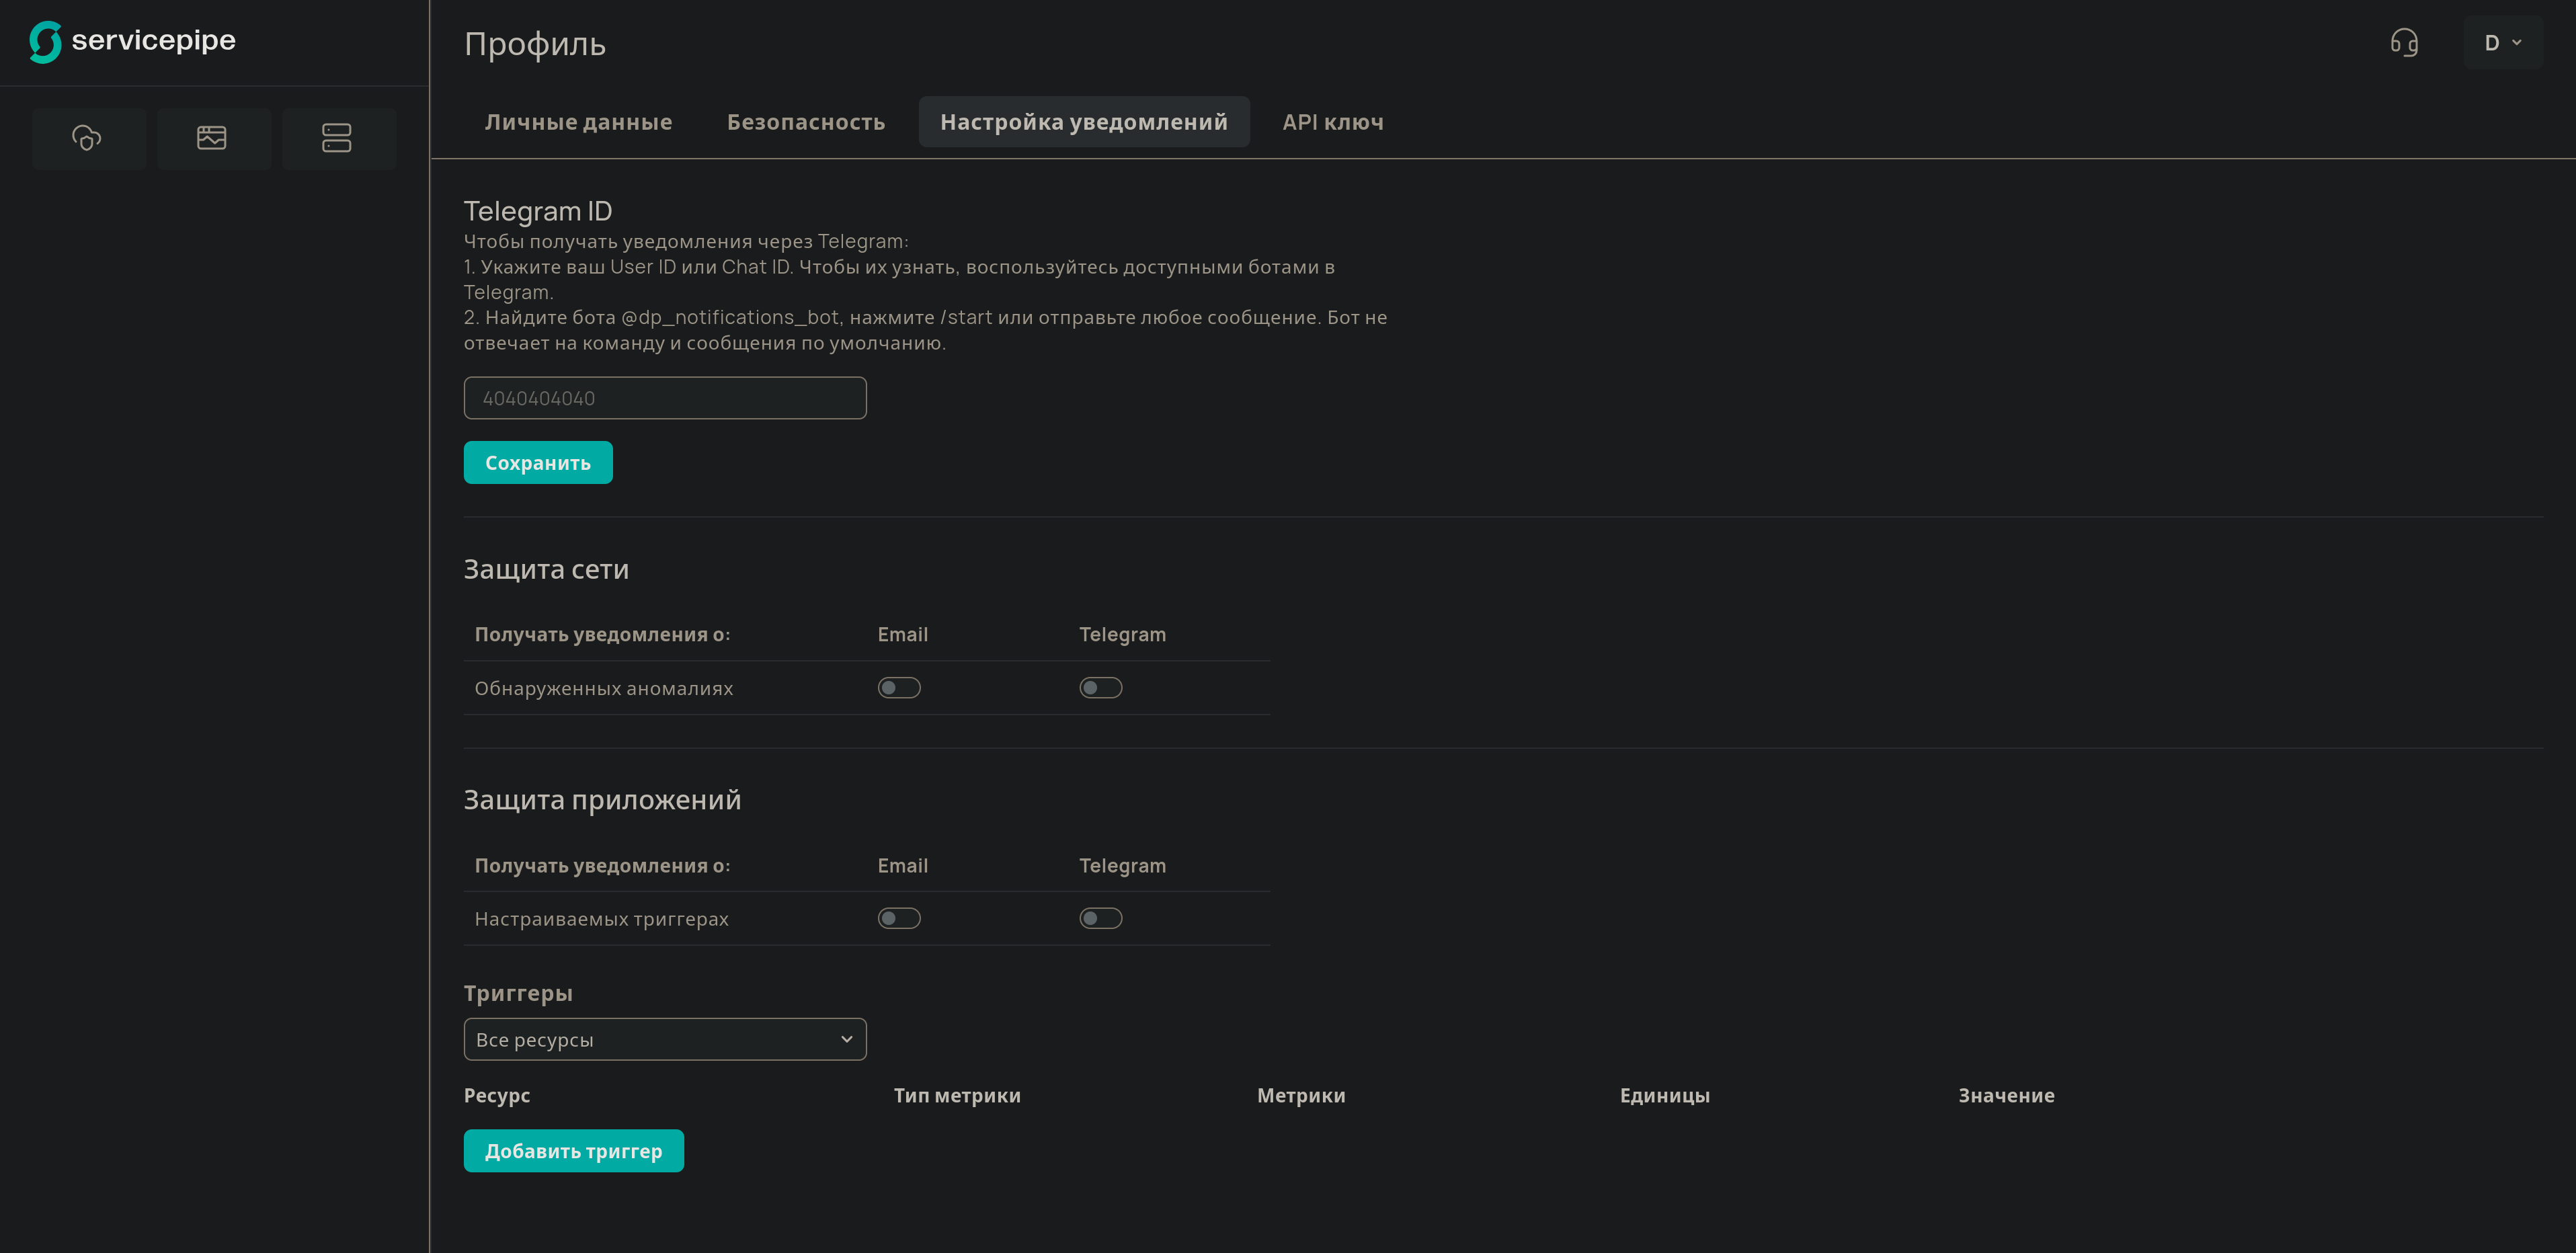Open the API ключ tab
Viewport: 2576px width, 1253px height.
[x=1332, y=122]
